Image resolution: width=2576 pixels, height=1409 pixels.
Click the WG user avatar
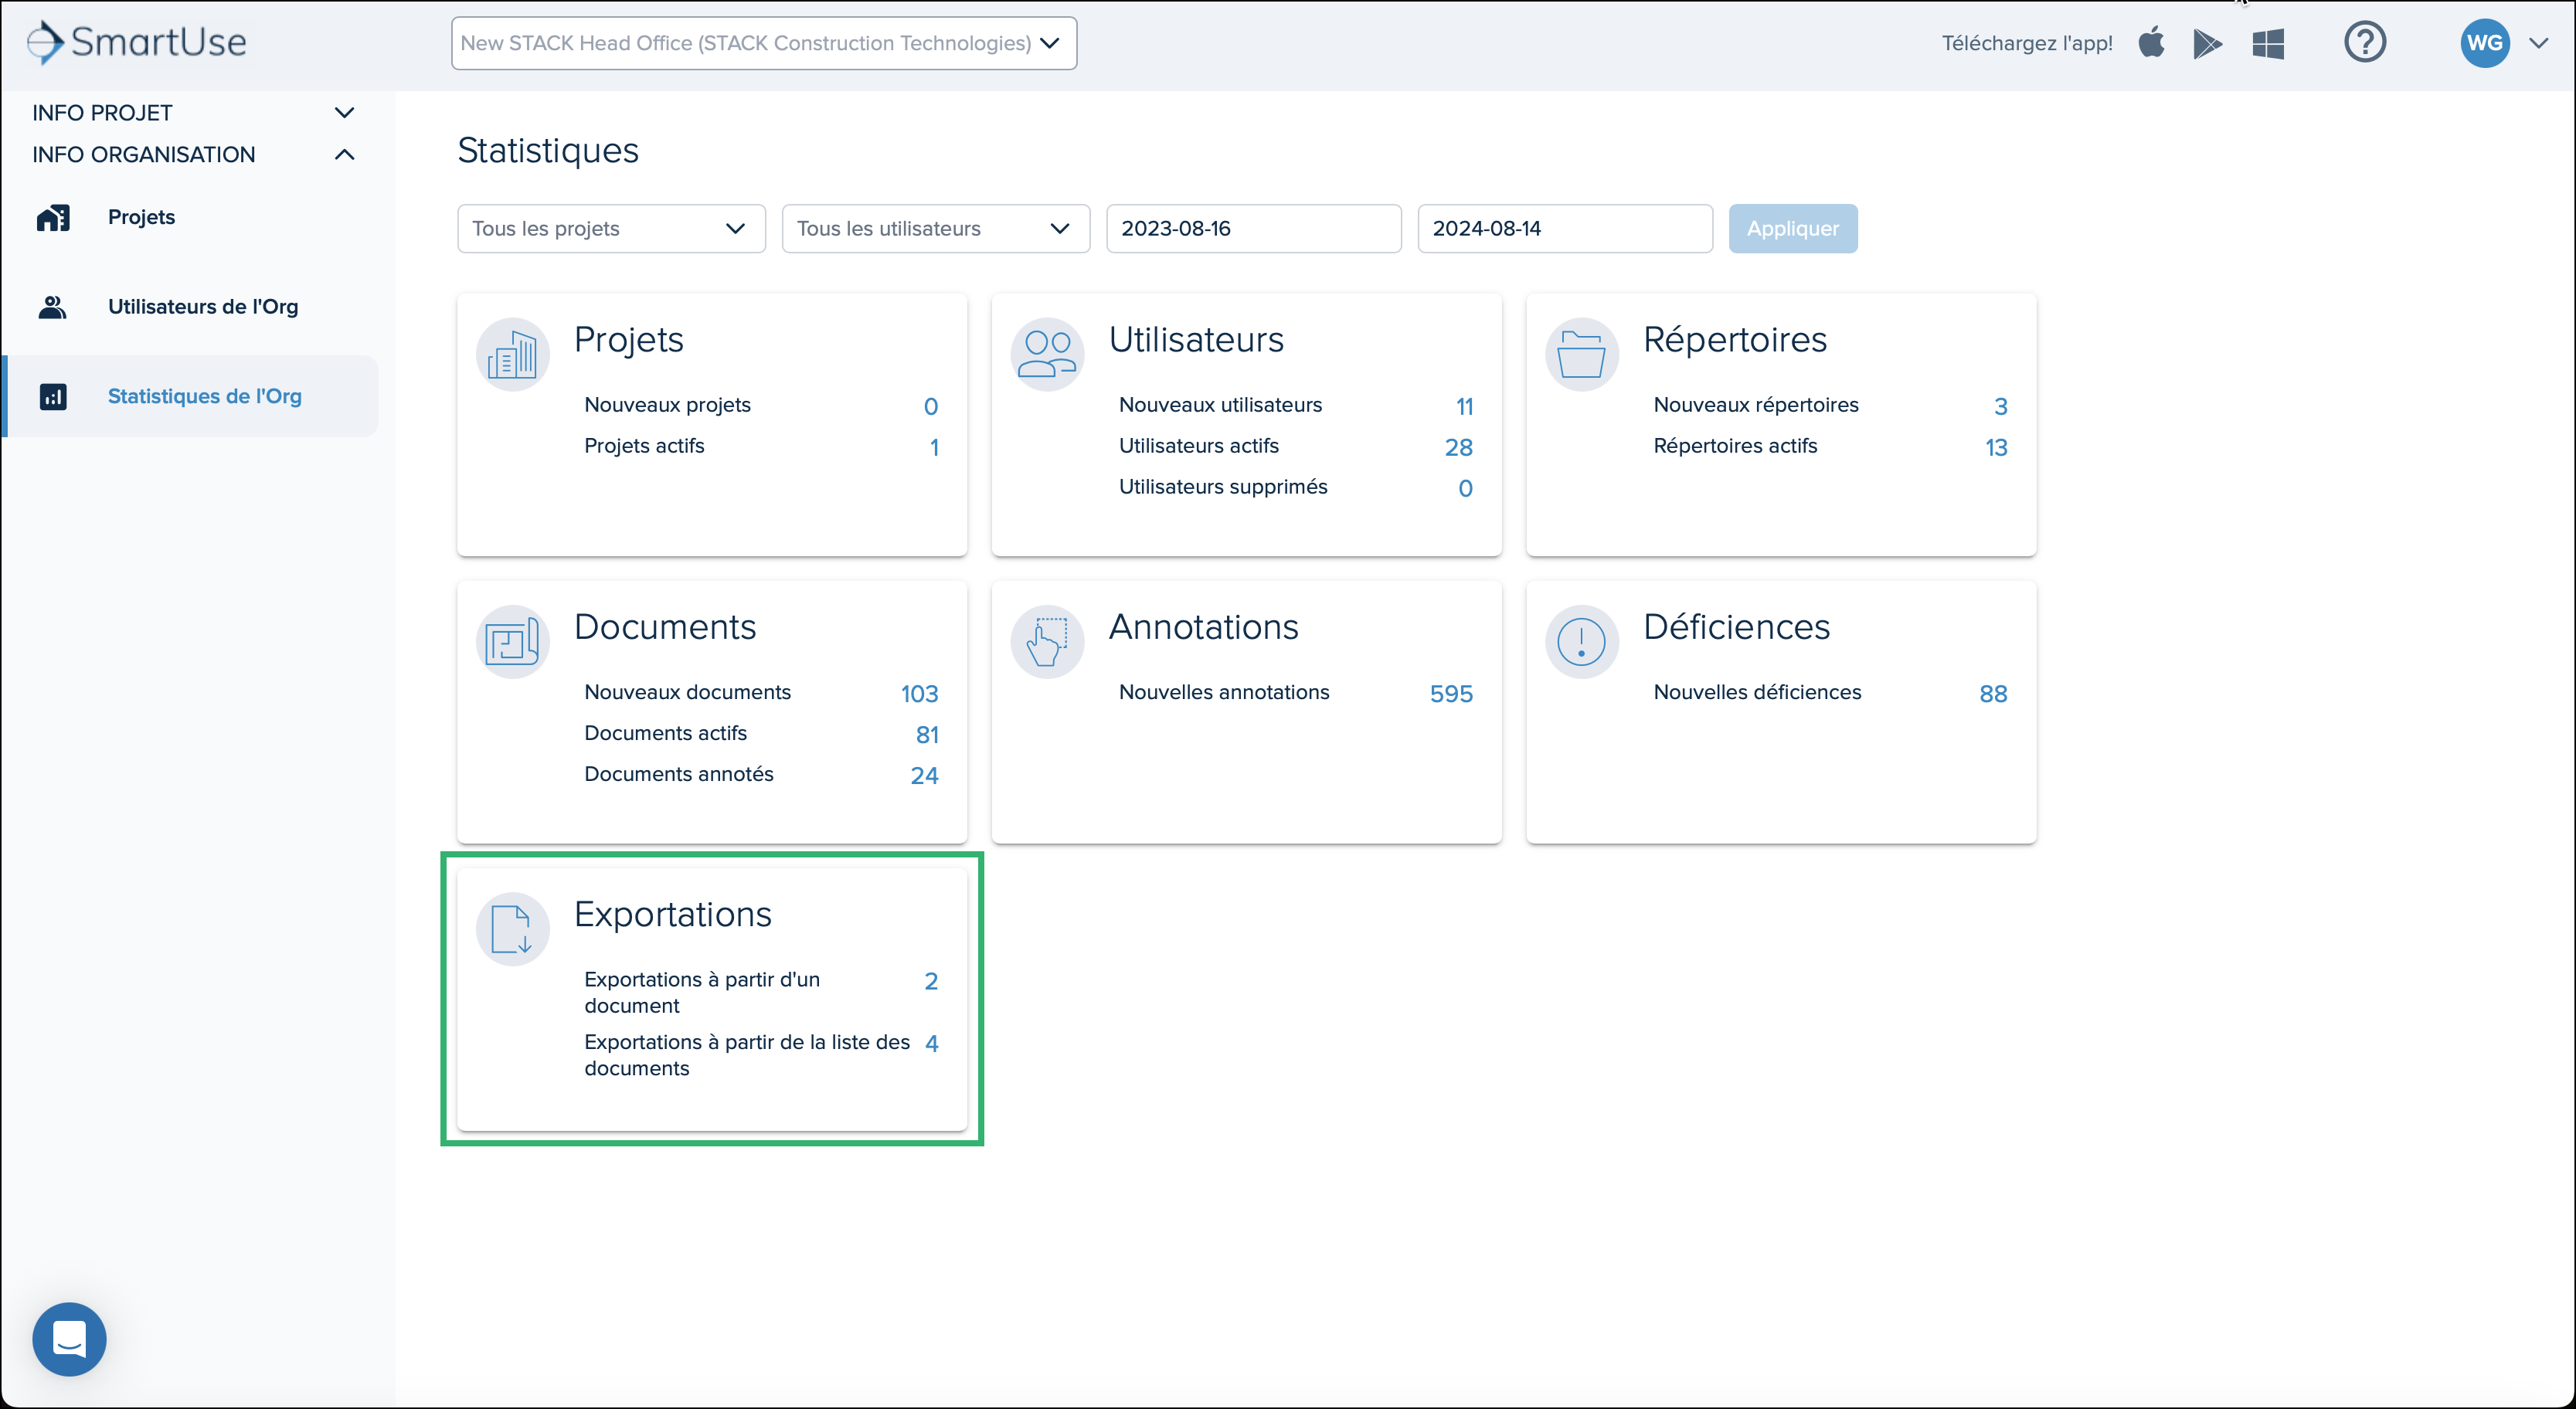pos(2485,43)
